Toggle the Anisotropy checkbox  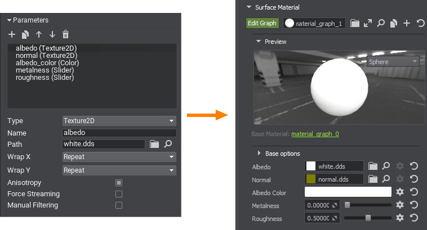pos(119,183)
